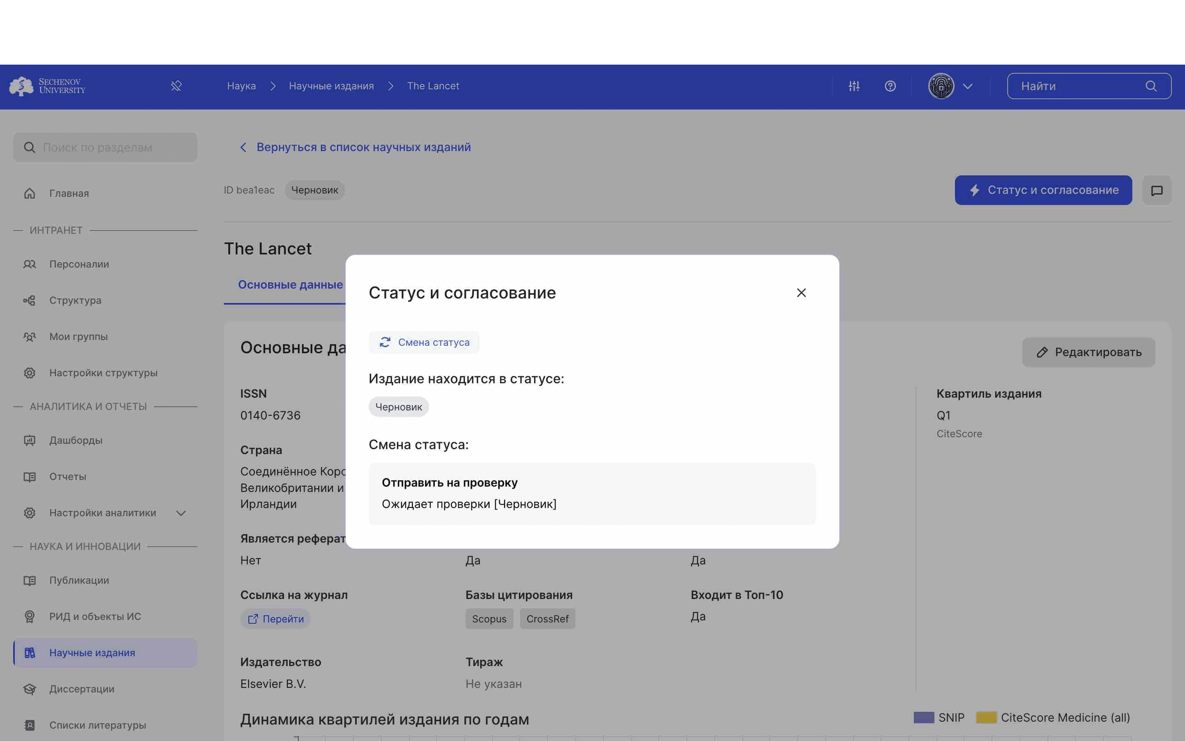Click the ISSN value 0140-6736

[x=270, y=416]
